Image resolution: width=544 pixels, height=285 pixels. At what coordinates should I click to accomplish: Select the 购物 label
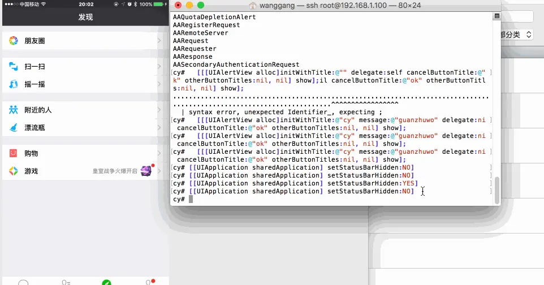[x=31, y=153]
